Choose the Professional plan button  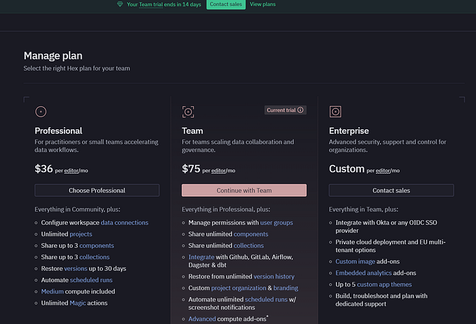pos(97,191)
